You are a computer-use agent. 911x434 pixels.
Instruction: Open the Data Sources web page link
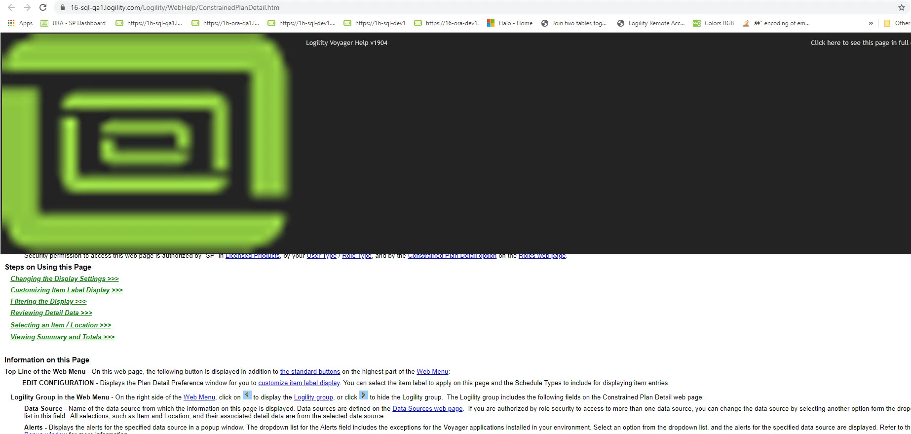(x=427, y=409)
